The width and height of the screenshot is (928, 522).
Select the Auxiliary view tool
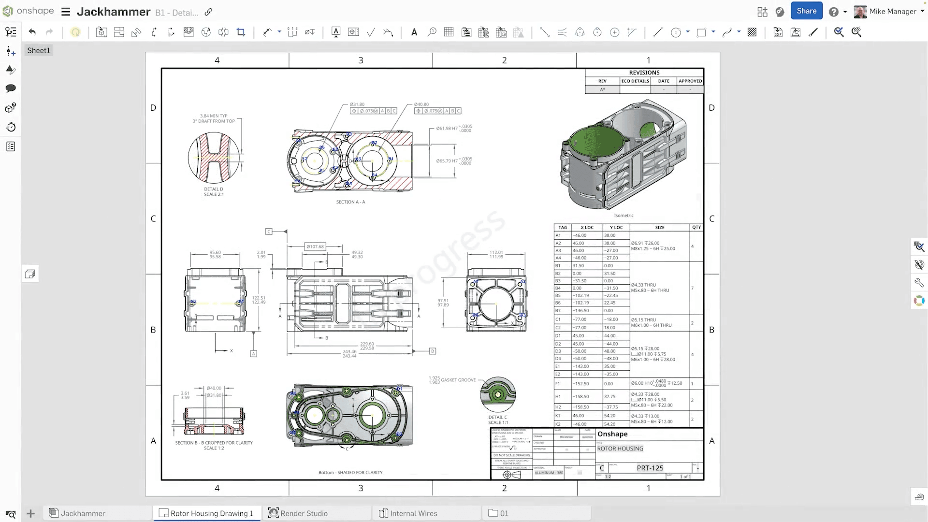click(x=136, y=32)
